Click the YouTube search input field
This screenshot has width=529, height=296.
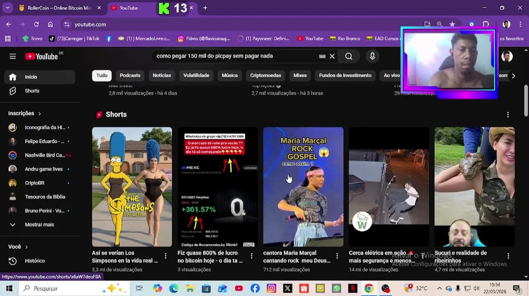[x=235, y=56]
